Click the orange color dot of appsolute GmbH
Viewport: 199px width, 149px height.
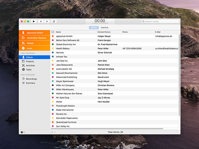(x=53, y=36)
